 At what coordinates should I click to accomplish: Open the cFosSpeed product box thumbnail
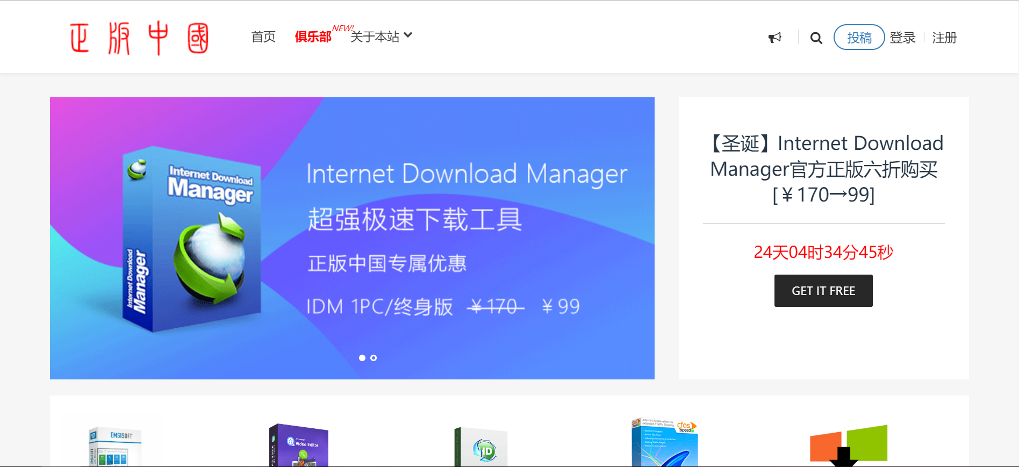(x=665, y=442)
